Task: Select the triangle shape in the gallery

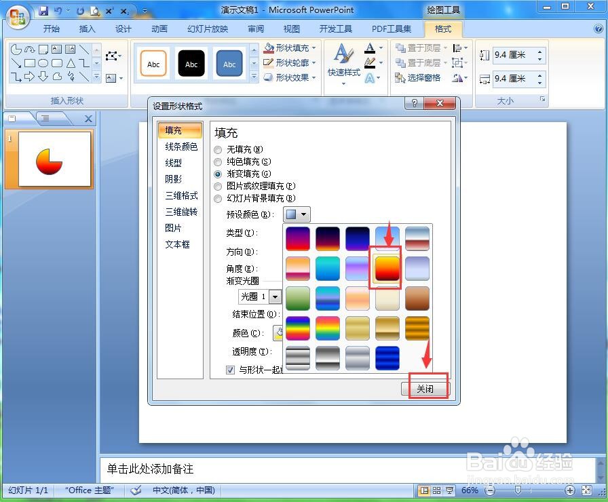Action: 71,63
